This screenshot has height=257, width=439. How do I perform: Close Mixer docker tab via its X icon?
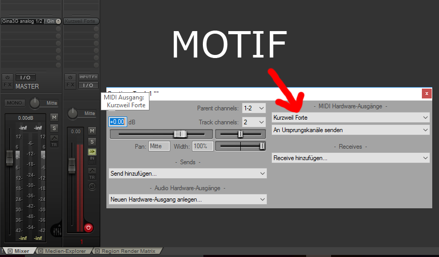(10, 251)
